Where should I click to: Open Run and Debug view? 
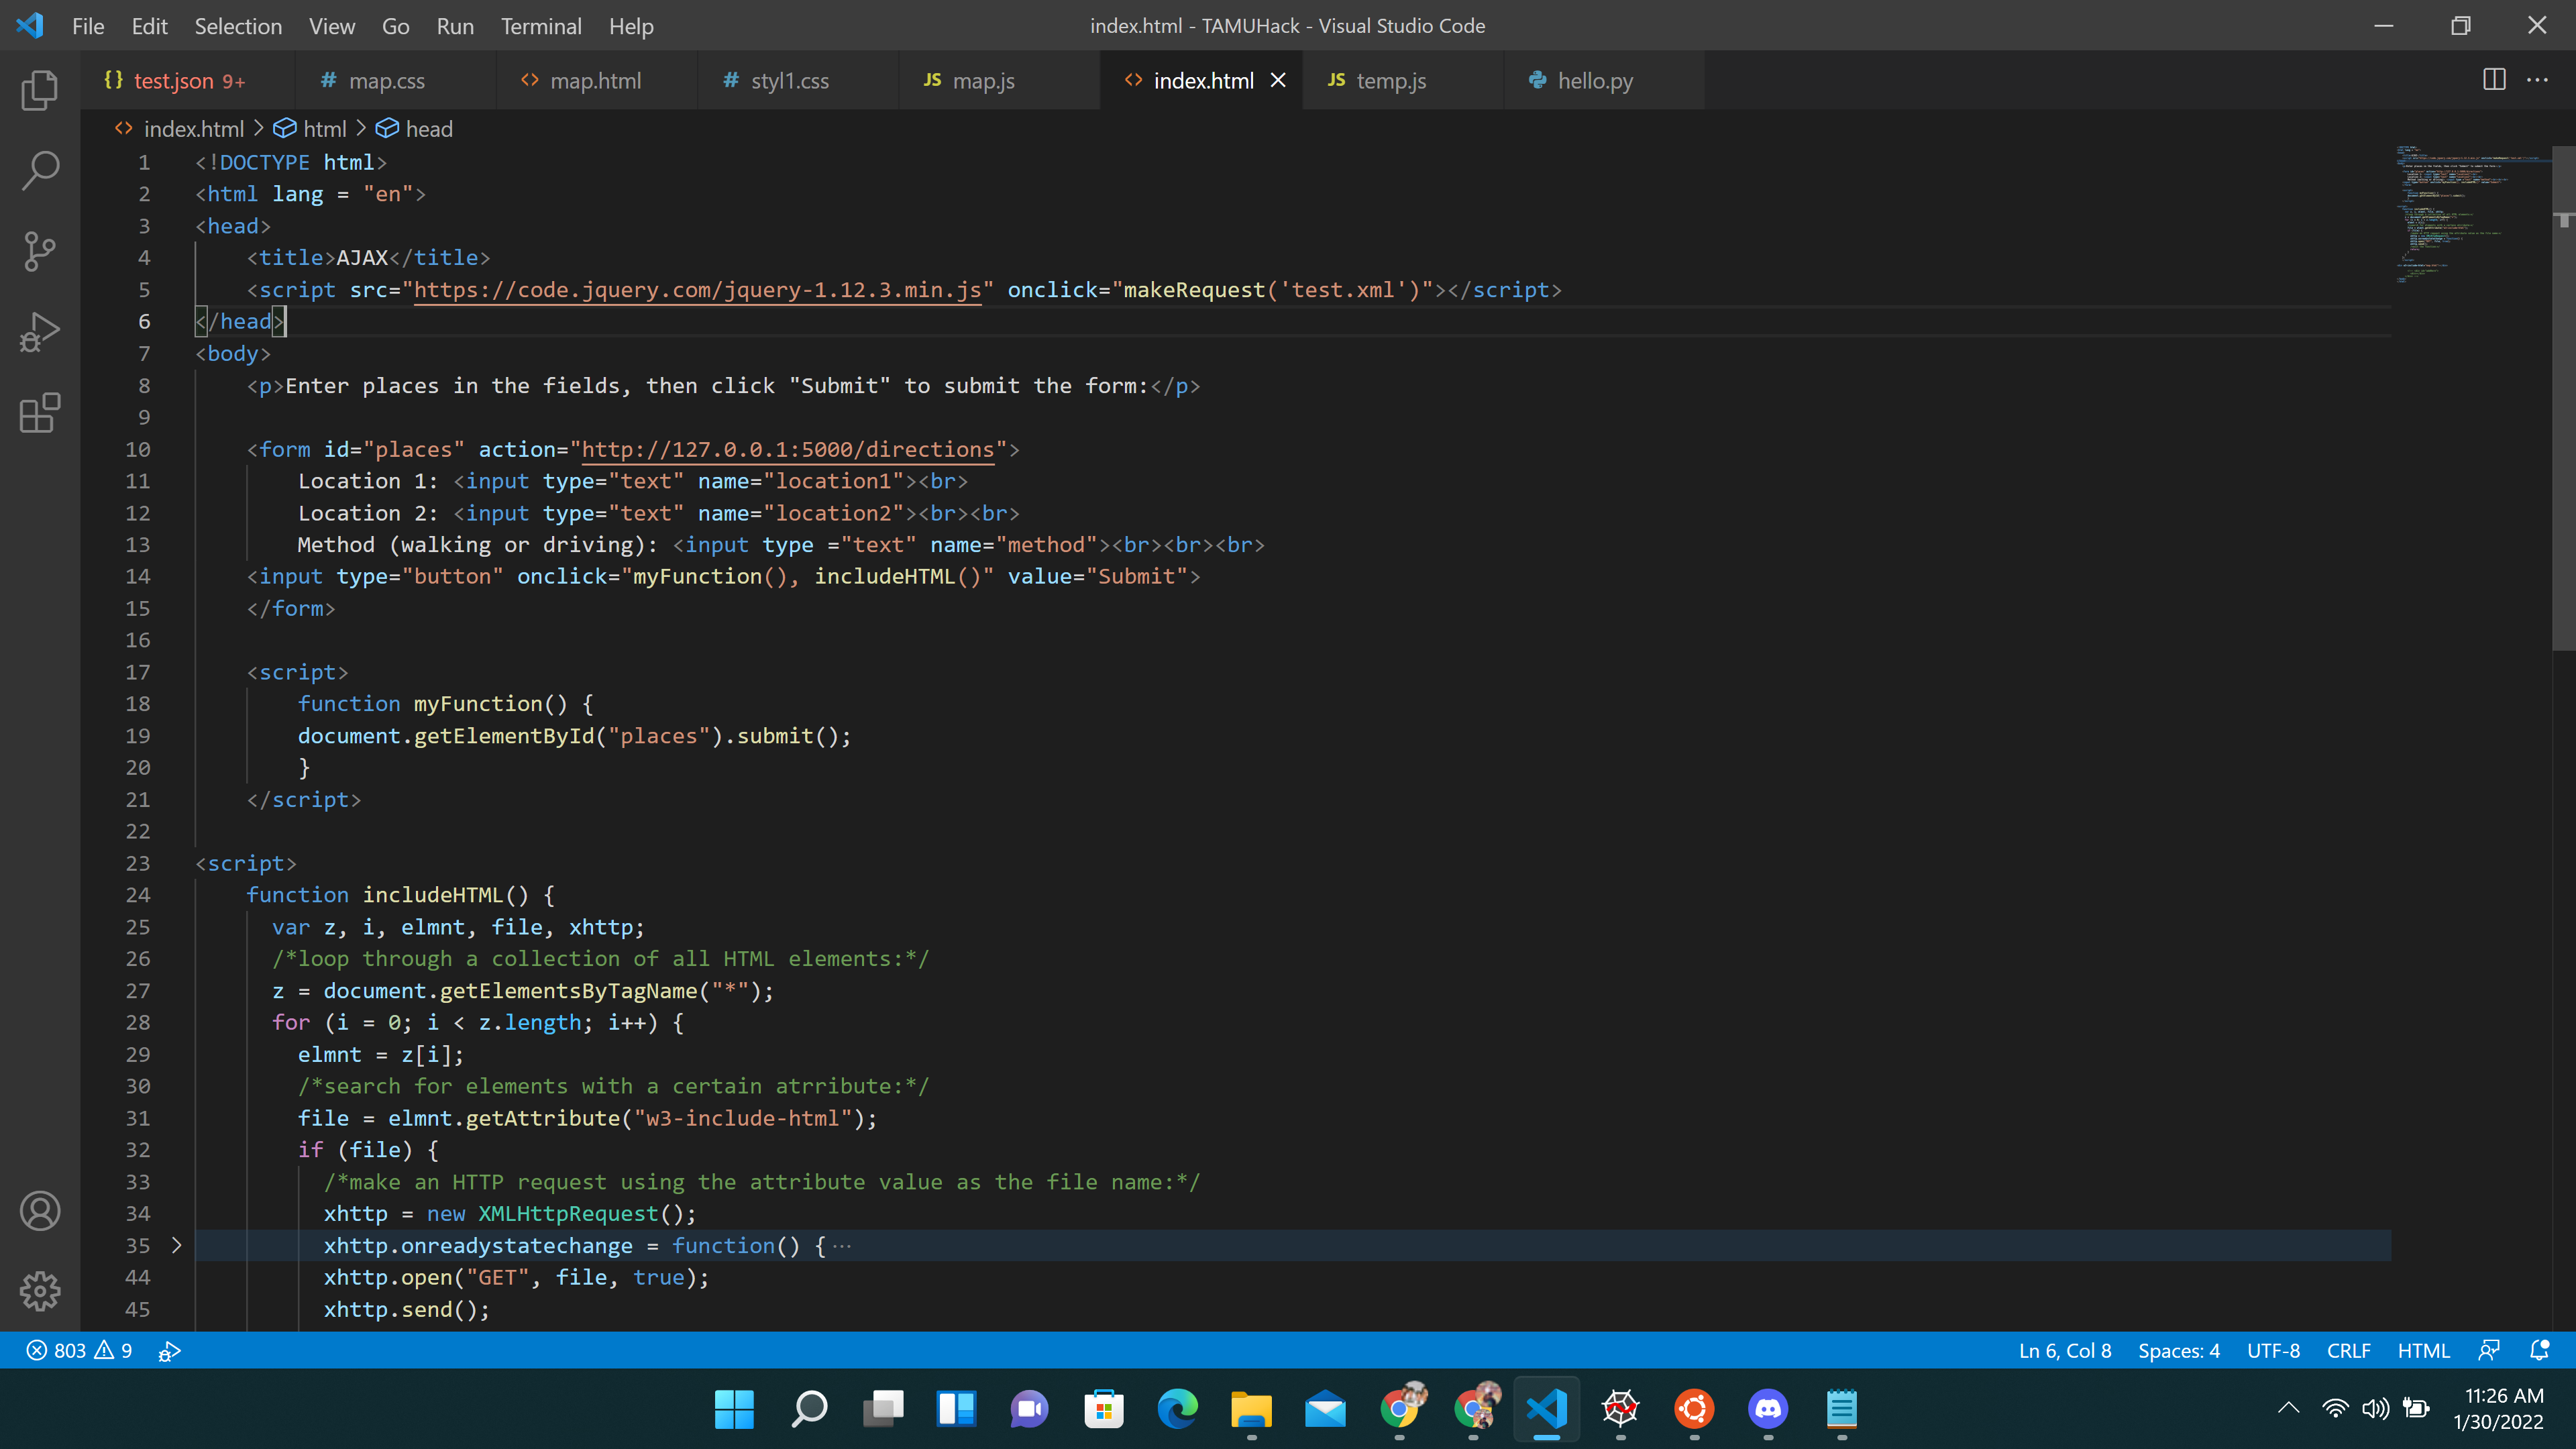[x=40, y=332]
